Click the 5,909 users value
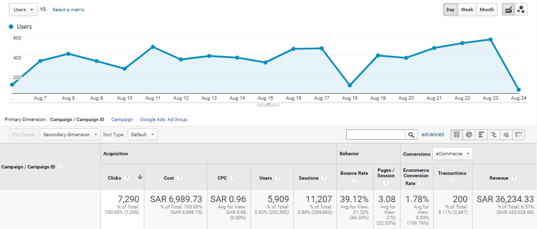537x229 pixels. pyautogui.click(x=277, y=199)
